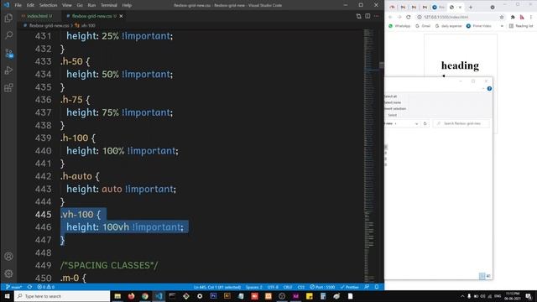Open the View menu
Image resolution: width=537 pixels, height=302 pixels.
[x=67, y=5]
